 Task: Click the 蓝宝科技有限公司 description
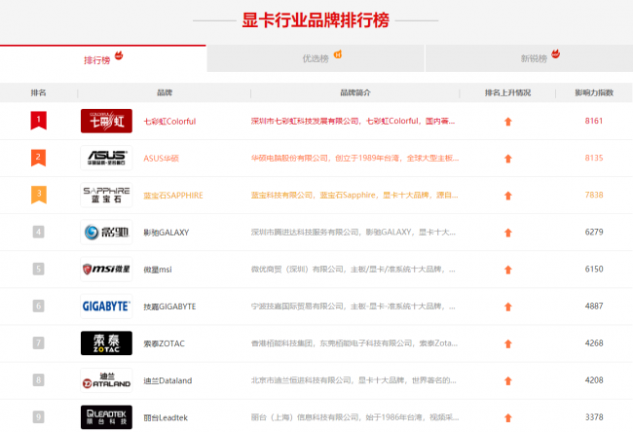pyautogui.click(x=354, y=196)
